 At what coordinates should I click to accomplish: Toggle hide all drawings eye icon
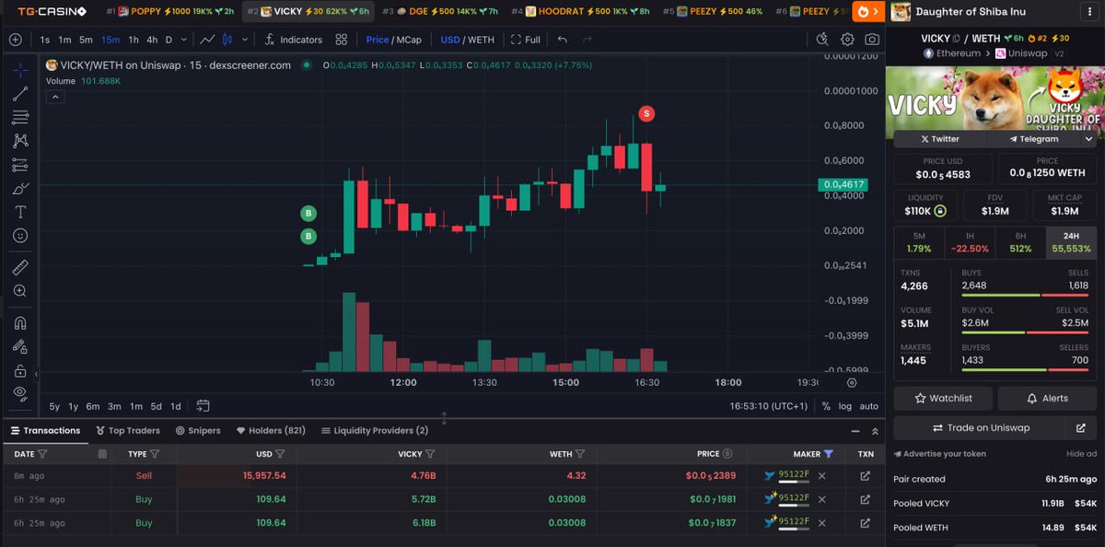click(x=20, y=394)
